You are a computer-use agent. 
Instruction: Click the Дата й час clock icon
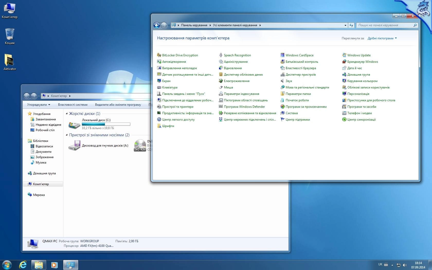[x=344, y=68]
